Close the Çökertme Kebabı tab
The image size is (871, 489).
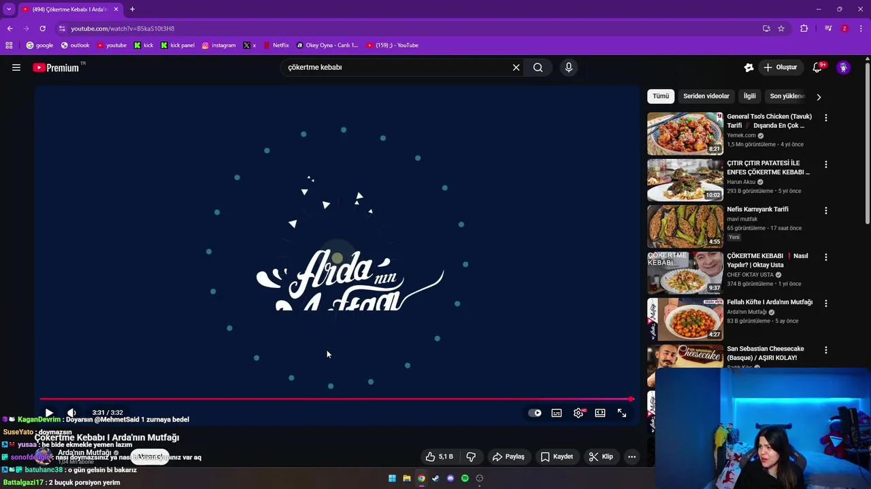[x=116, y=10]
